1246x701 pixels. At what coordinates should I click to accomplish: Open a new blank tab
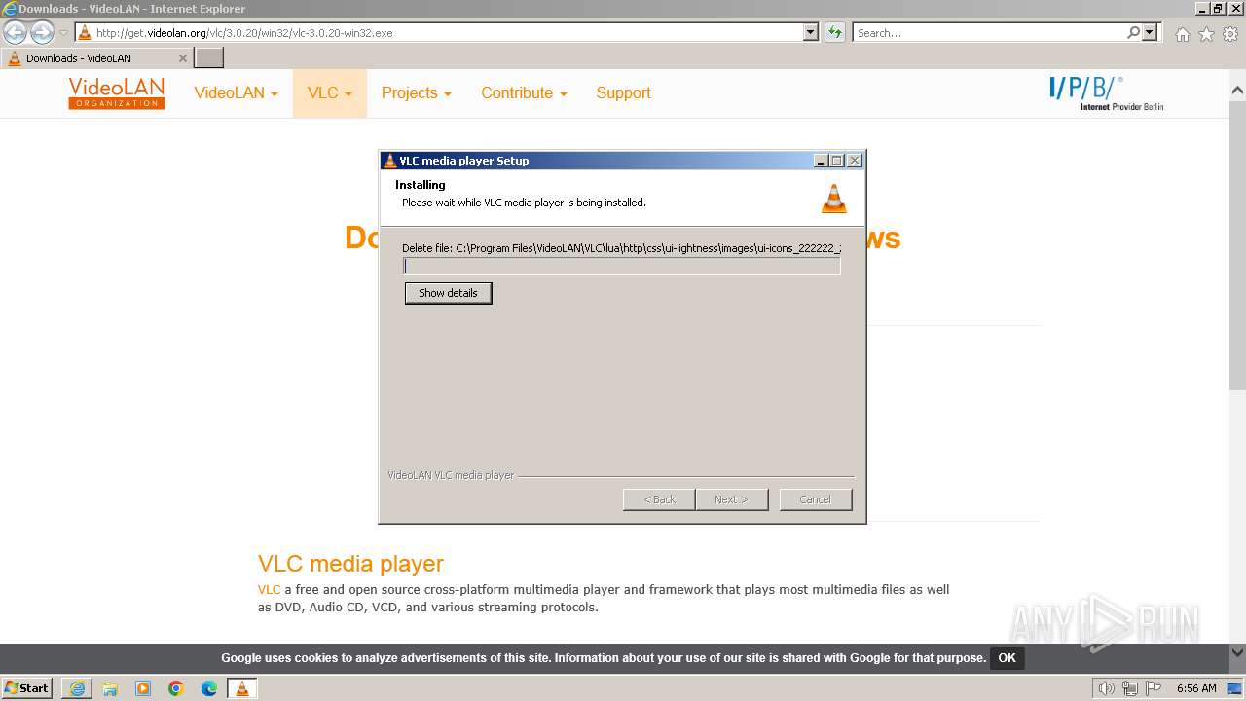click(209, 58)
